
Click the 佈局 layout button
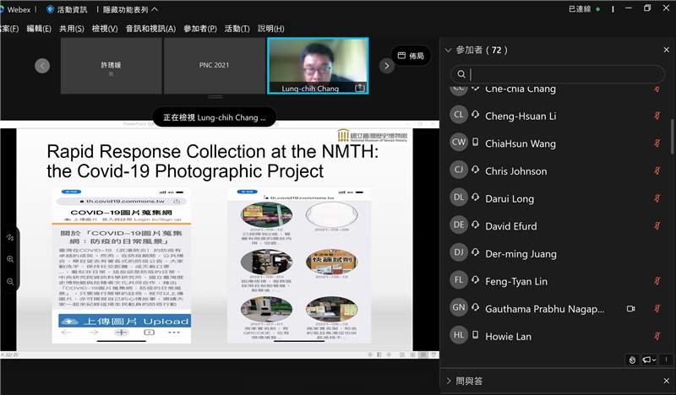coord(411,56)
